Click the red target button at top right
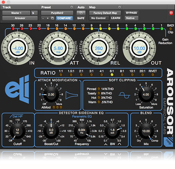Screen dimensions: 175x169 (171, 13)
